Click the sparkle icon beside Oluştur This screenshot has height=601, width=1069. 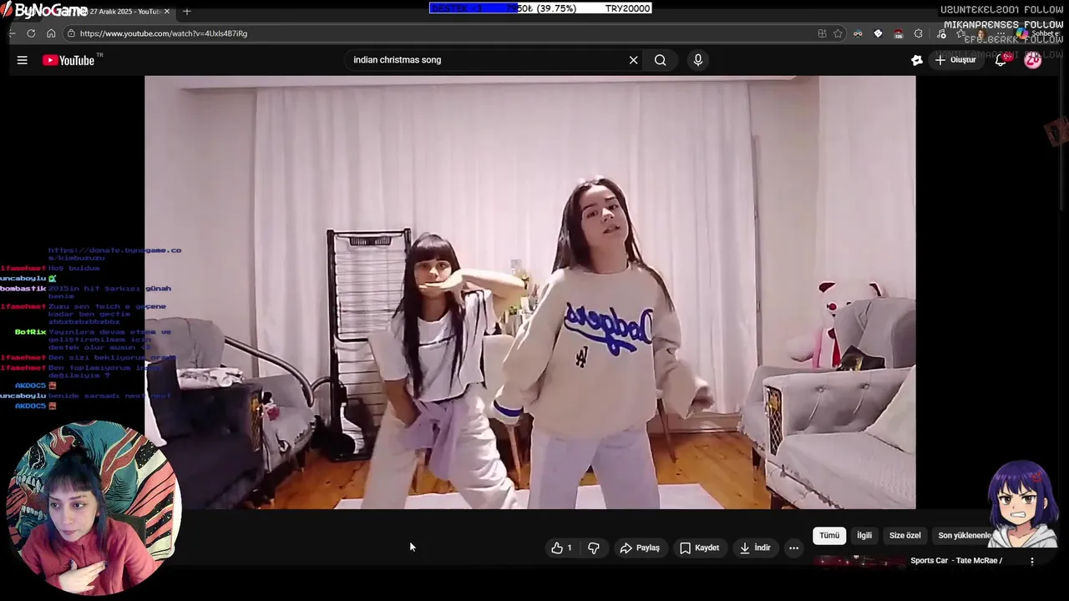pos(917,60)
